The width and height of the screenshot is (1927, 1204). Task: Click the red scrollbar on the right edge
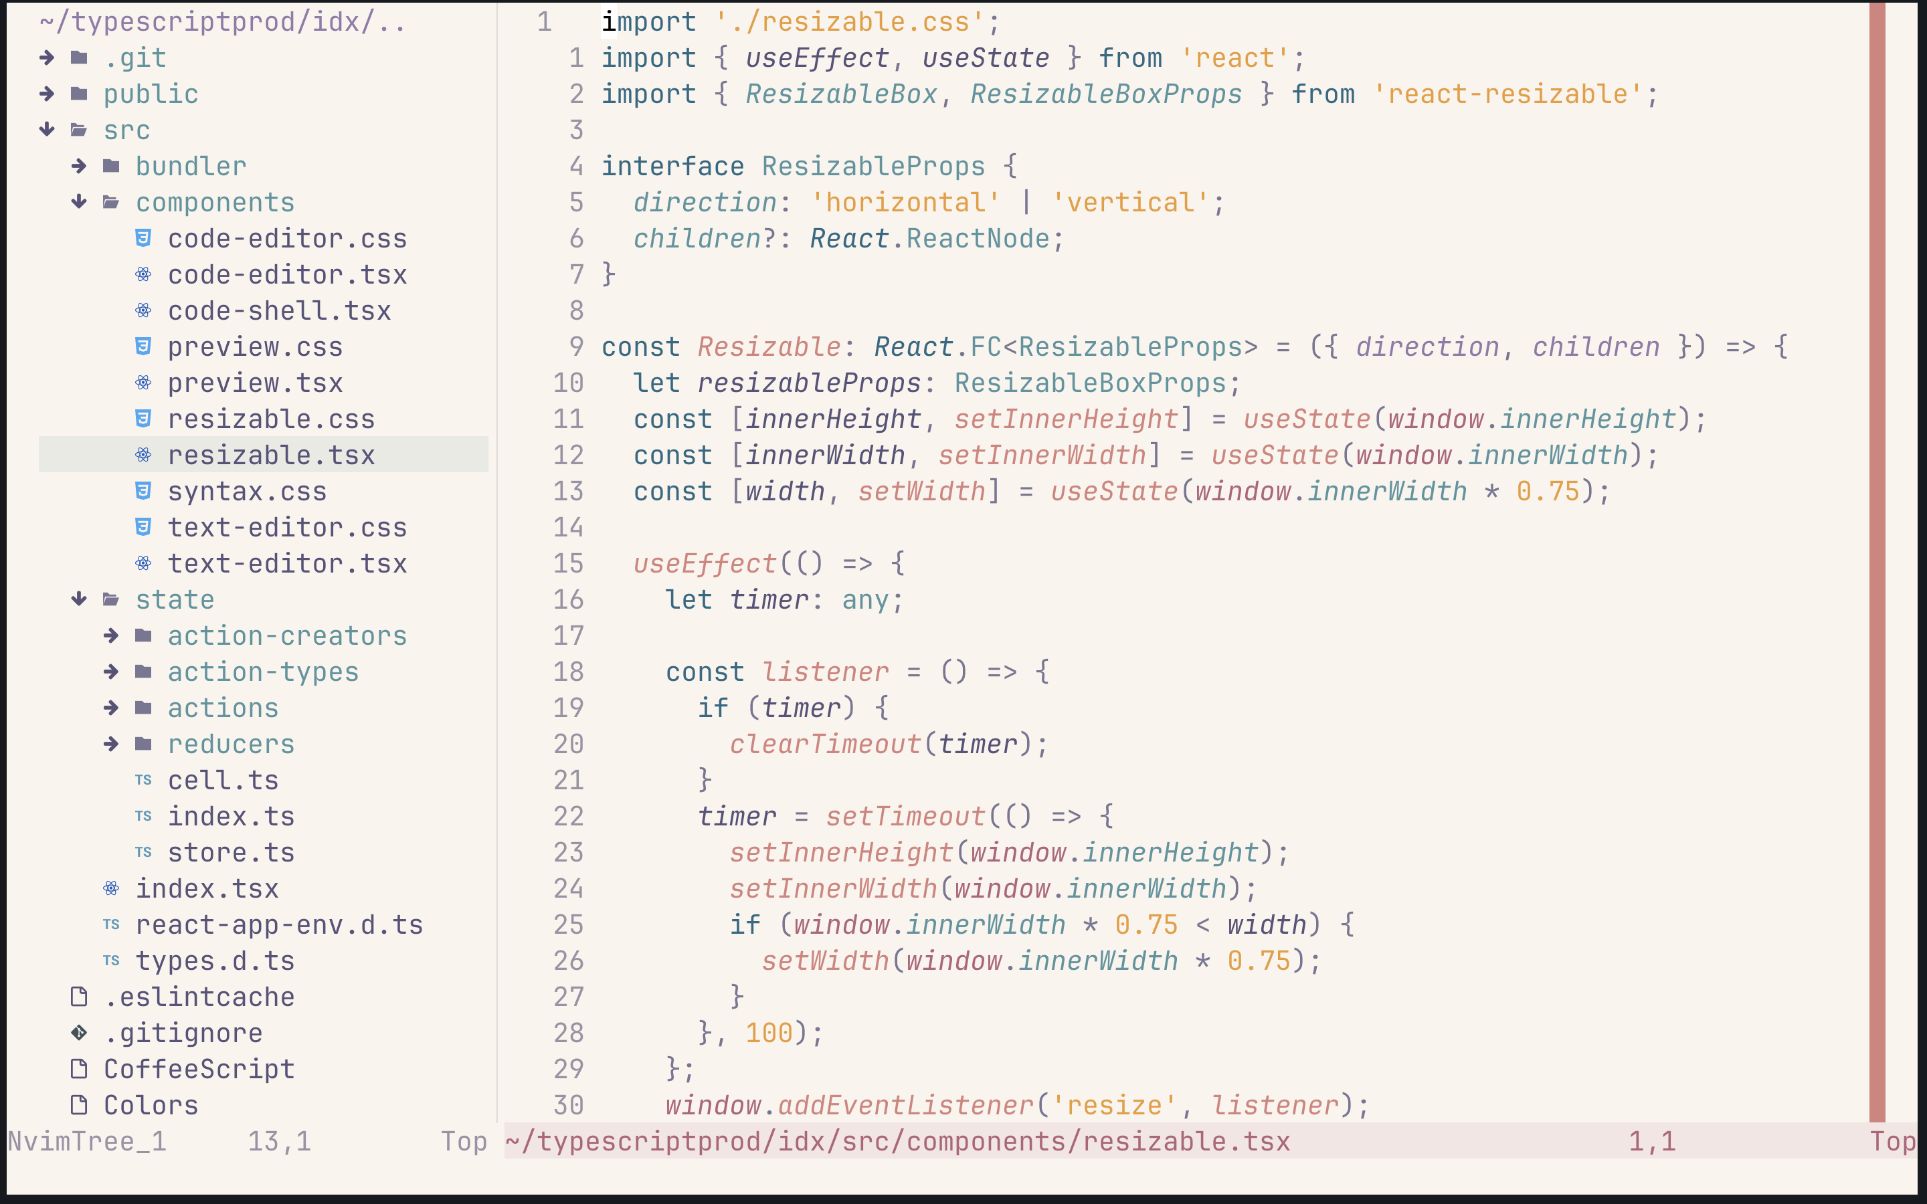click(1877, 557)
